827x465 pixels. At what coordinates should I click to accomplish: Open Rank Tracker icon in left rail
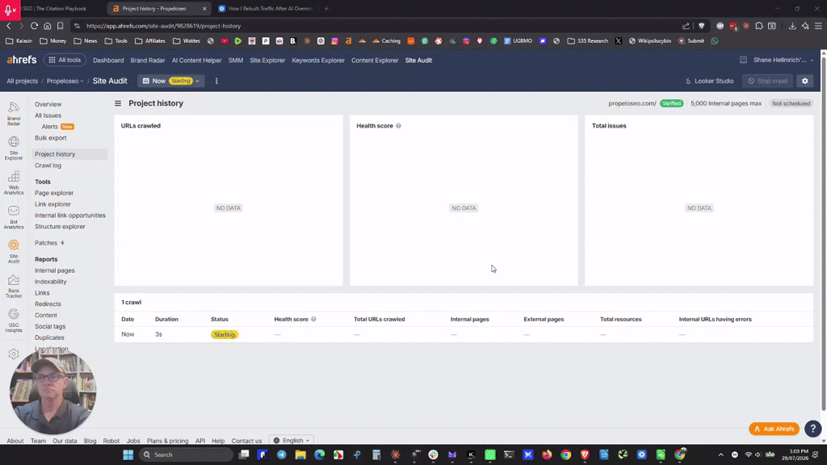[x=14, y=286]
